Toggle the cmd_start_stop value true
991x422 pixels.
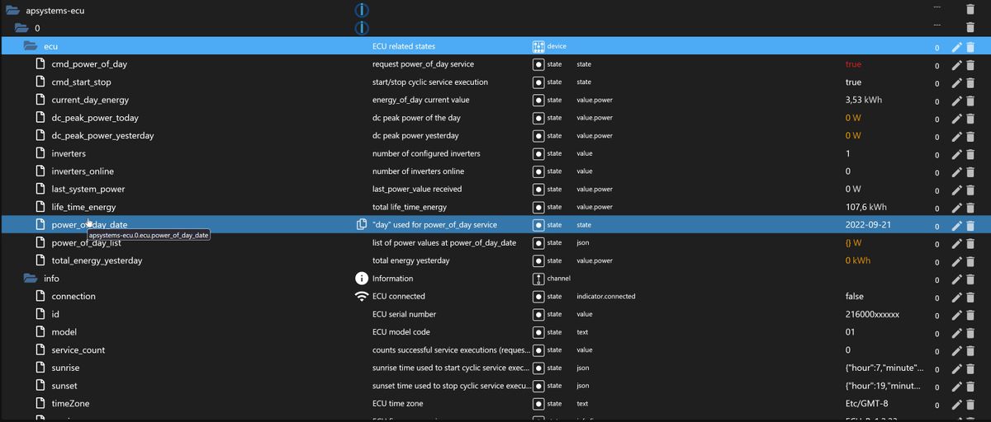point(853,82)
